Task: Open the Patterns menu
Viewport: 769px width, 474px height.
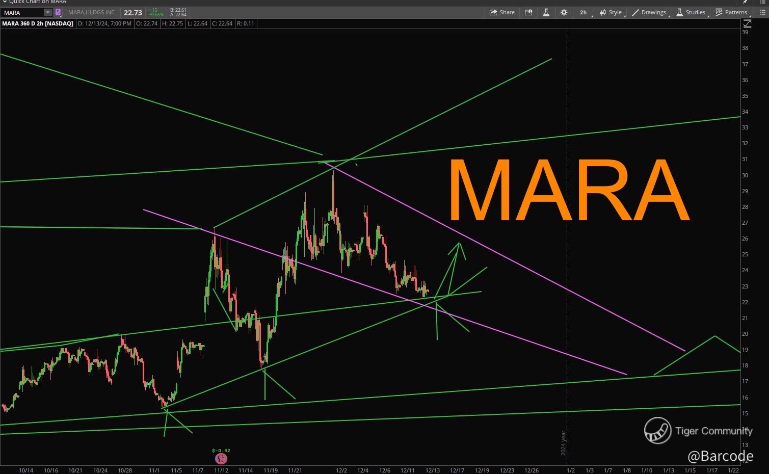Action: 731,12
